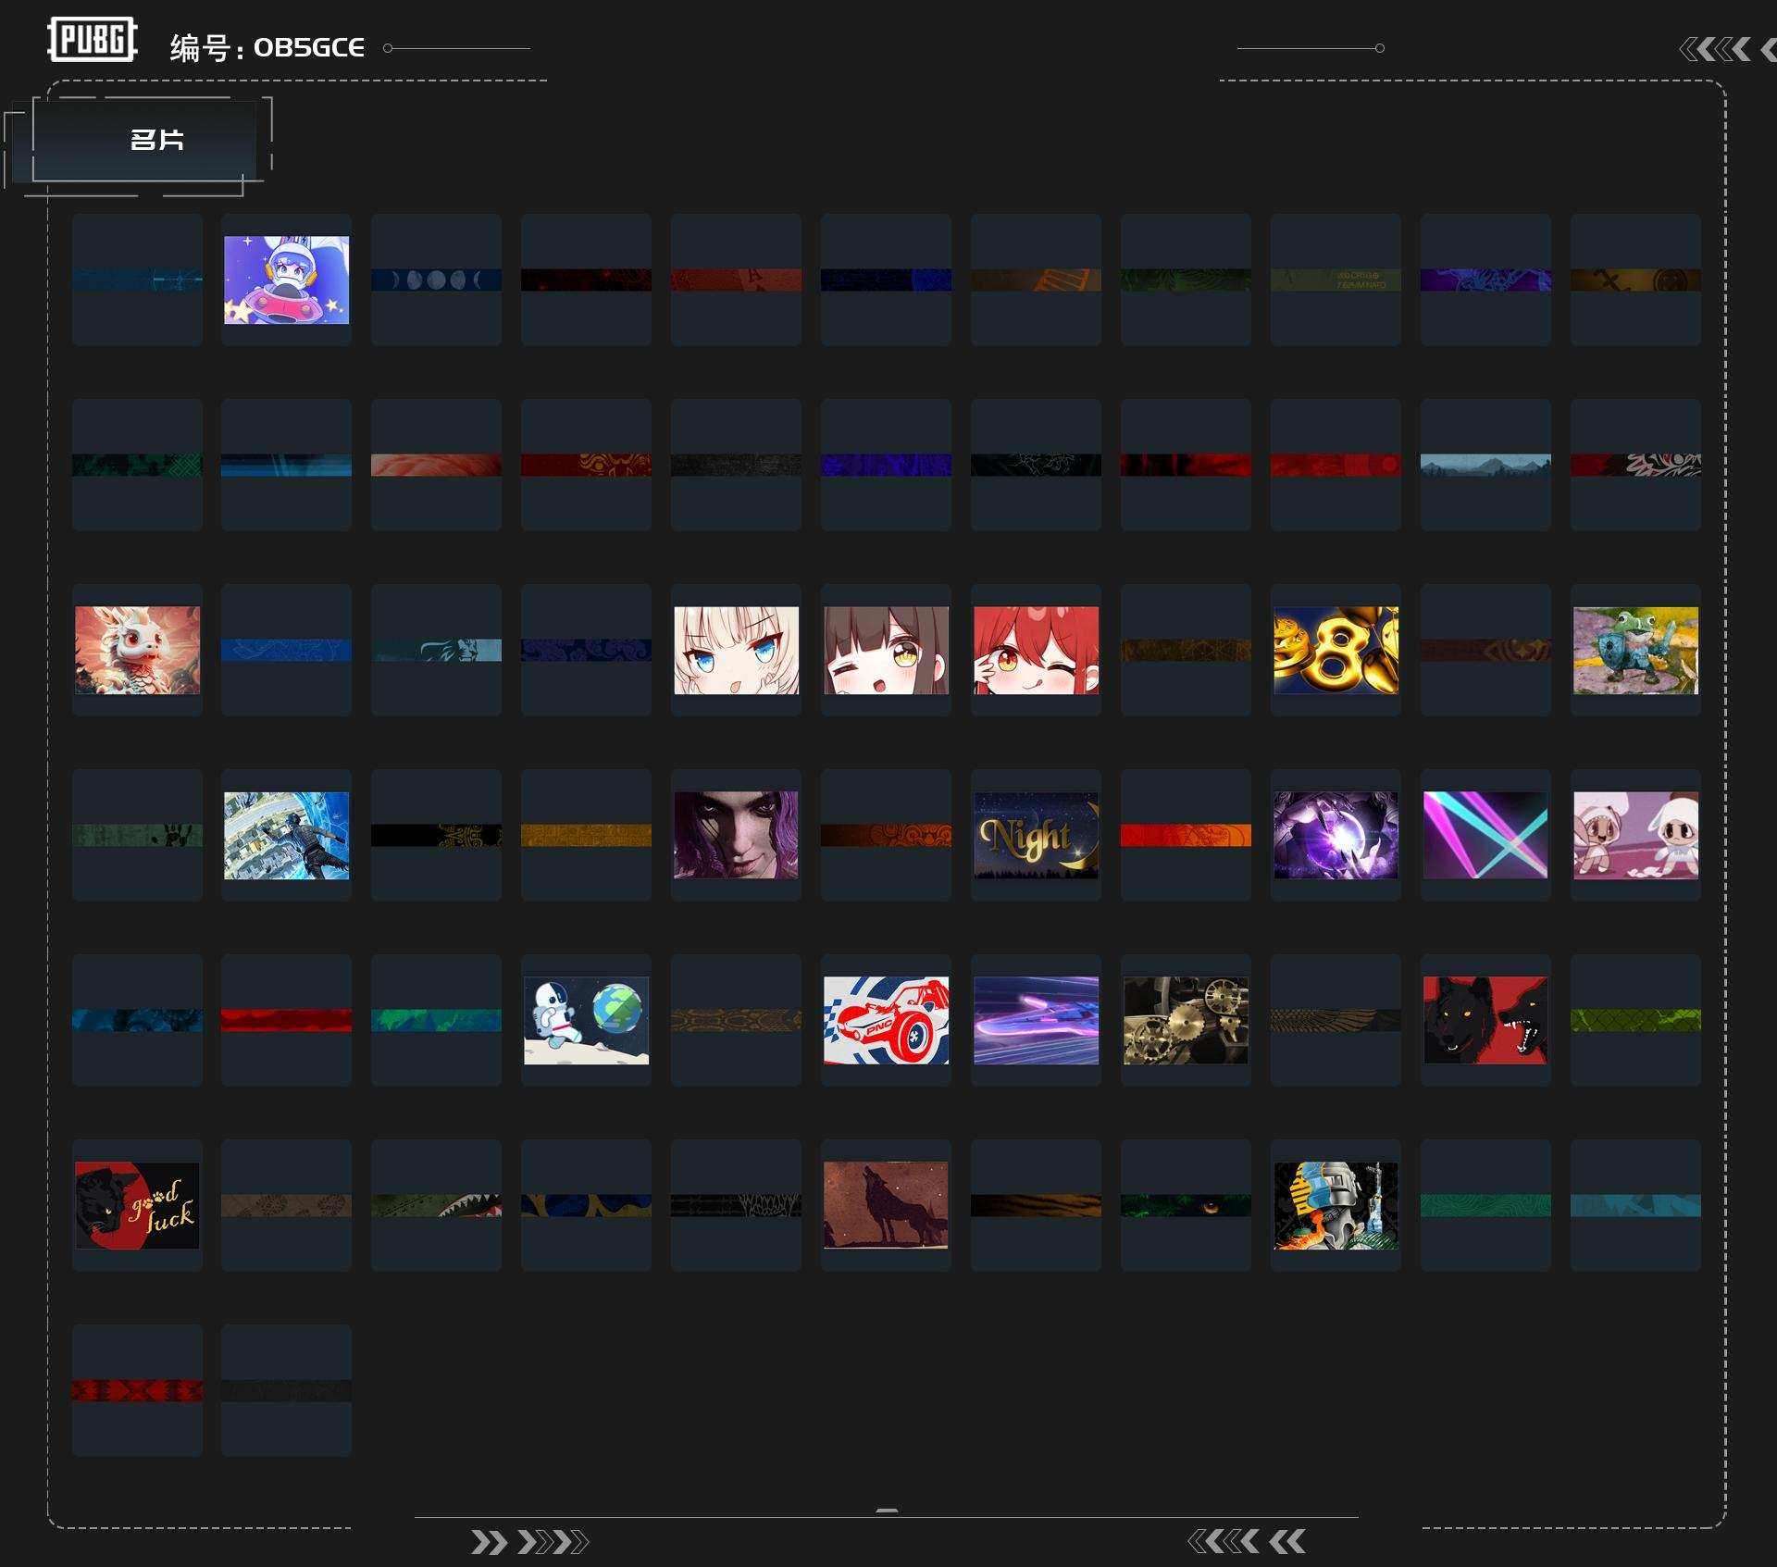Screen dimensions: 1777x1567
Task: Select the howling wolf silhouette card
Action: pos(886,1206)
